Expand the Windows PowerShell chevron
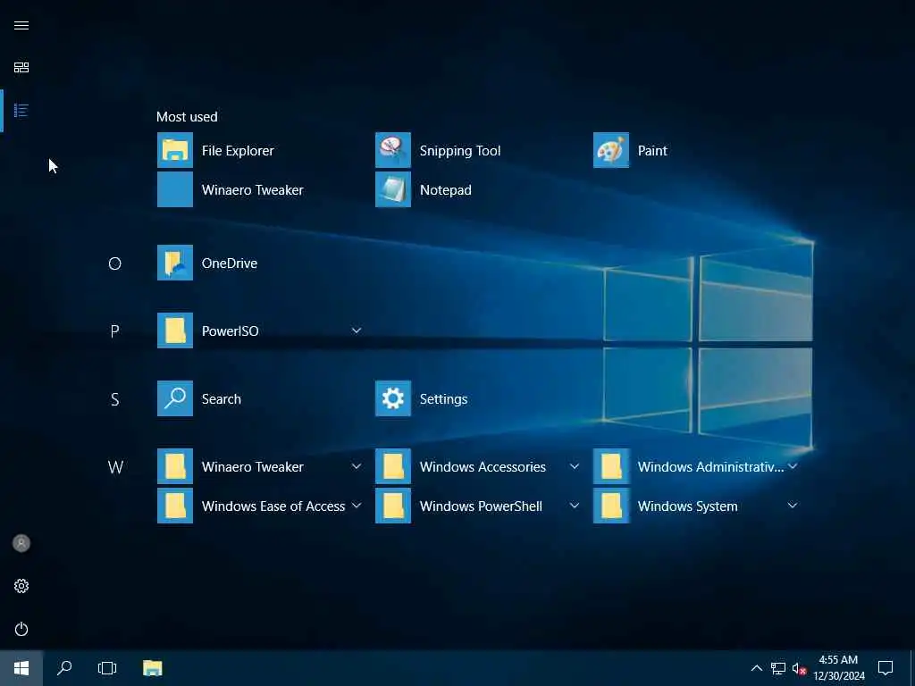This screenshot has width=915, height=686. click(575, 506)
